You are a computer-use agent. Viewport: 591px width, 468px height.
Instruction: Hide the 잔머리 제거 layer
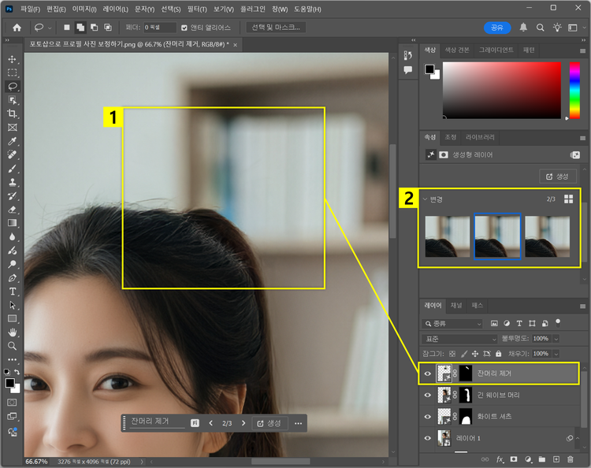(x=428, y=373)
